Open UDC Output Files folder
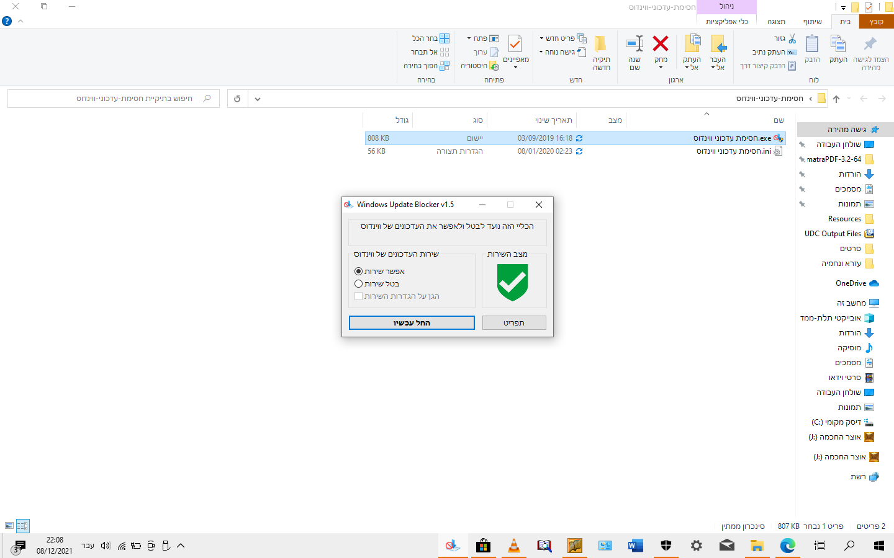Image resolution: width=894 pixels, height=558 pixels. coord(839,234)
